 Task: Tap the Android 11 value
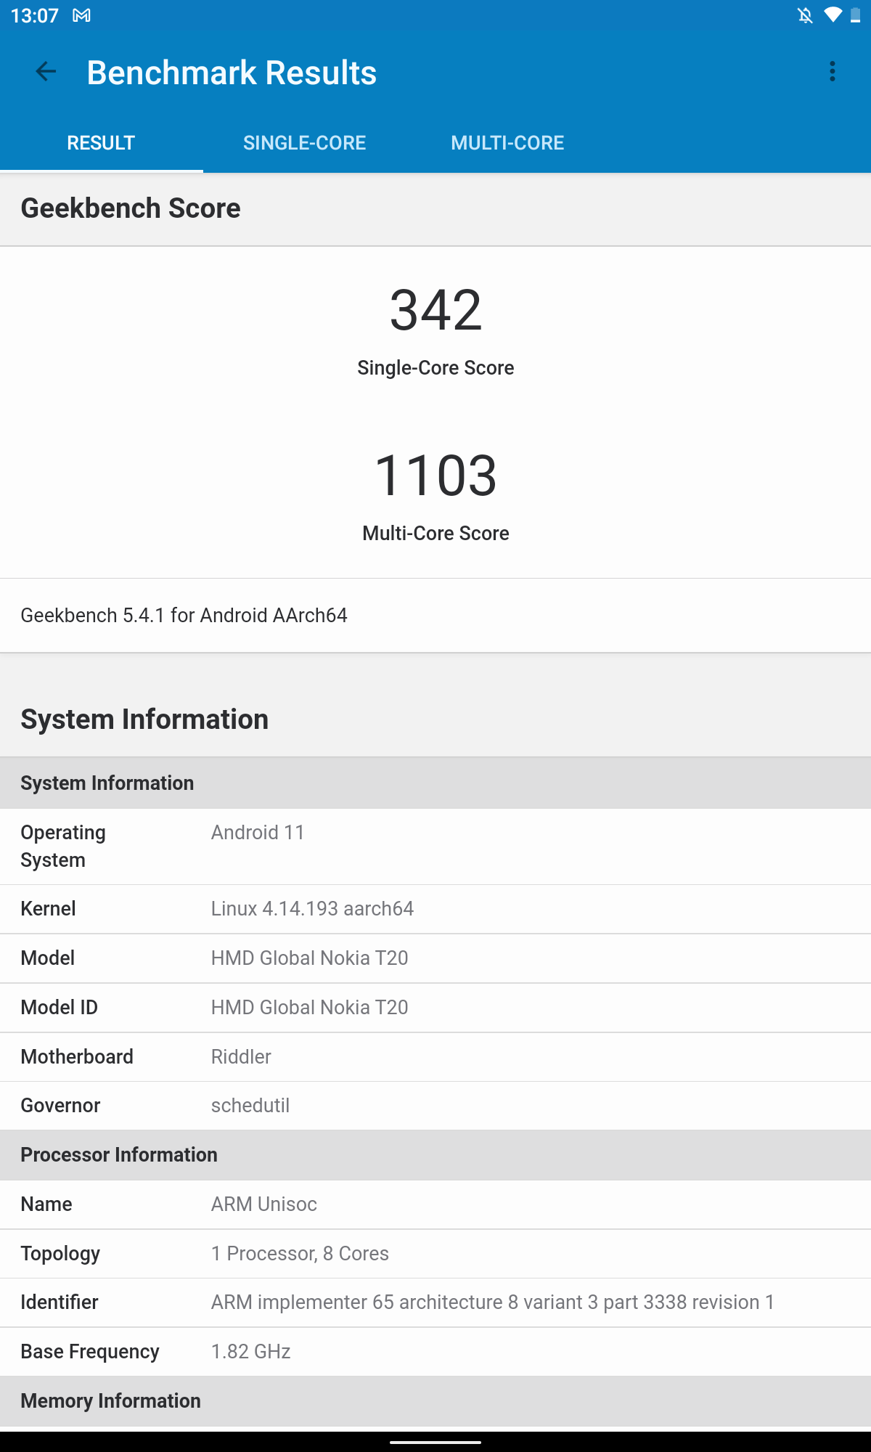258,833
